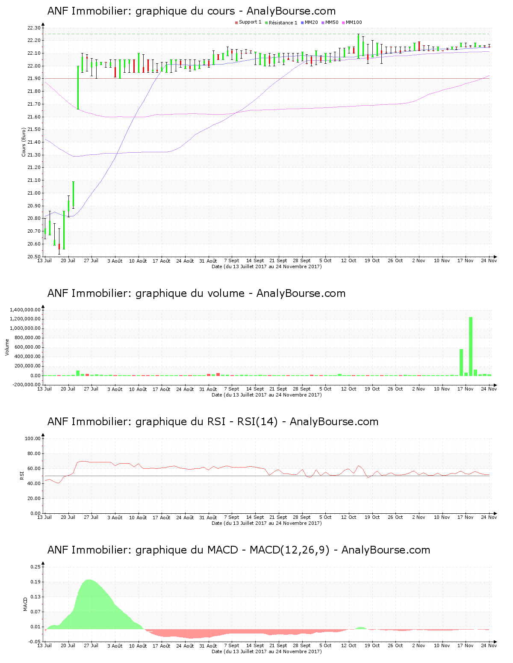Select the 'MM50' legend label
This screenshot has height=663, width=513.
click(332, 22)
